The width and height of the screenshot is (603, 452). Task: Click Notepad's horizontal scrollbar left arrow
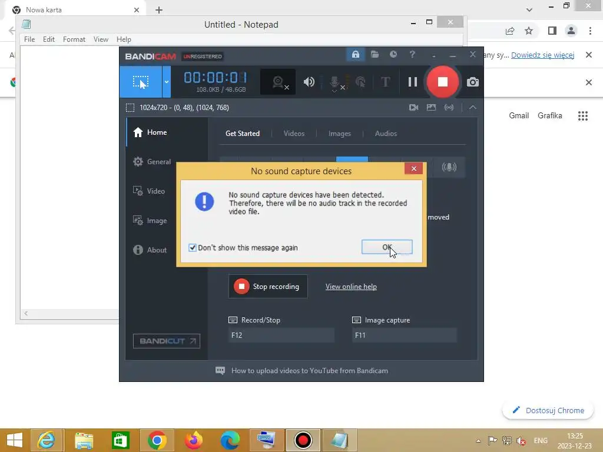pos(26,314)
